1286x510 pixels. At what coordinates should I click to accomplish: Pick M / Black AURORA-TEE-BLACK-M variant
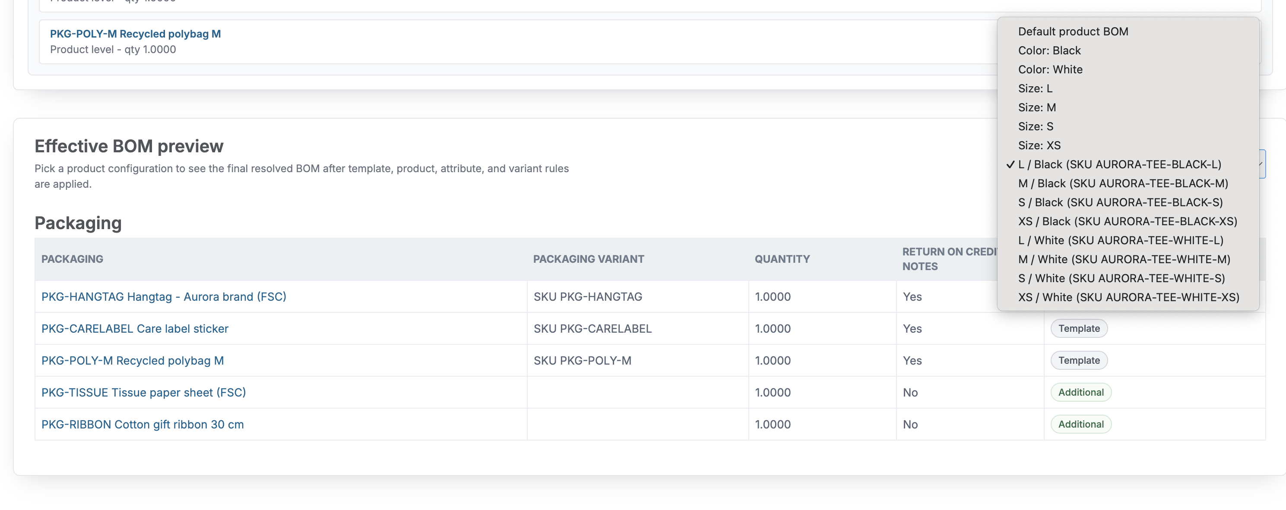(x=1128, y=183)
